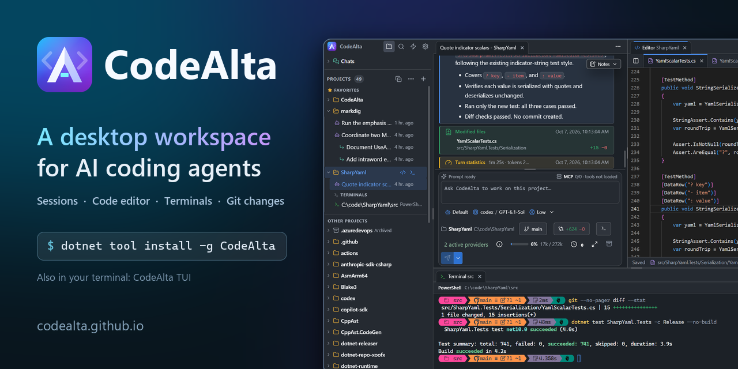Open Projects three-dot overflow menu
This screenshot has height=369, width=738.
(411, 79)
